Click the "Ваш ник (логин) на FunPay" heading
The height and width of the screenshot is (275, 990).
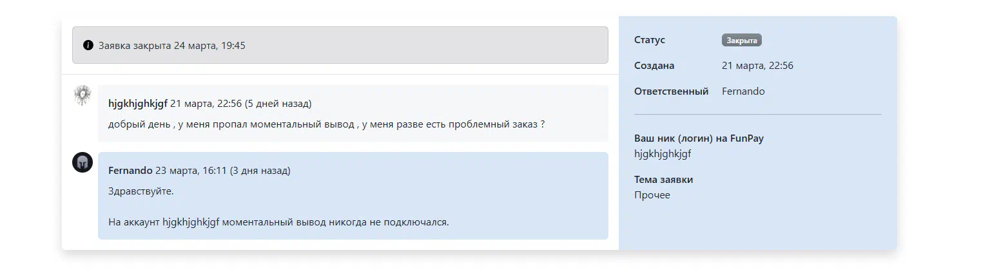click(x=699, y=138)
